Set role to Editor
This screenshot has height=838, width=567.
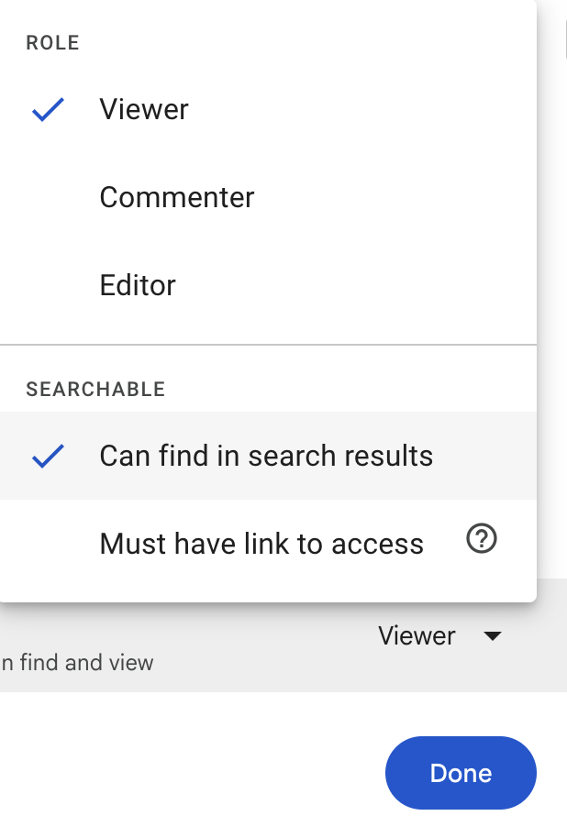[268, 285]
